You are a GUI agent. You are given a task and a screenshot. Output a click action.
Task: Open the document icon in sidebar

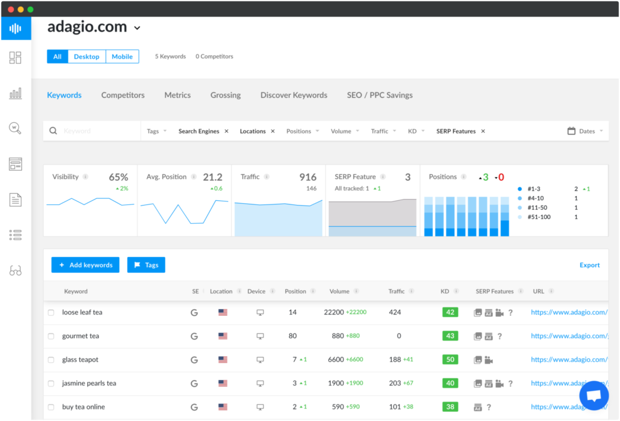15,200
